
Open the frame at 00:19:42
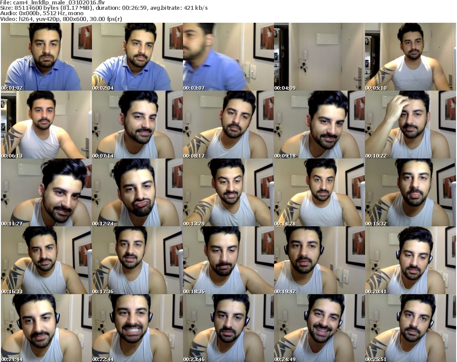click(319, 260)
